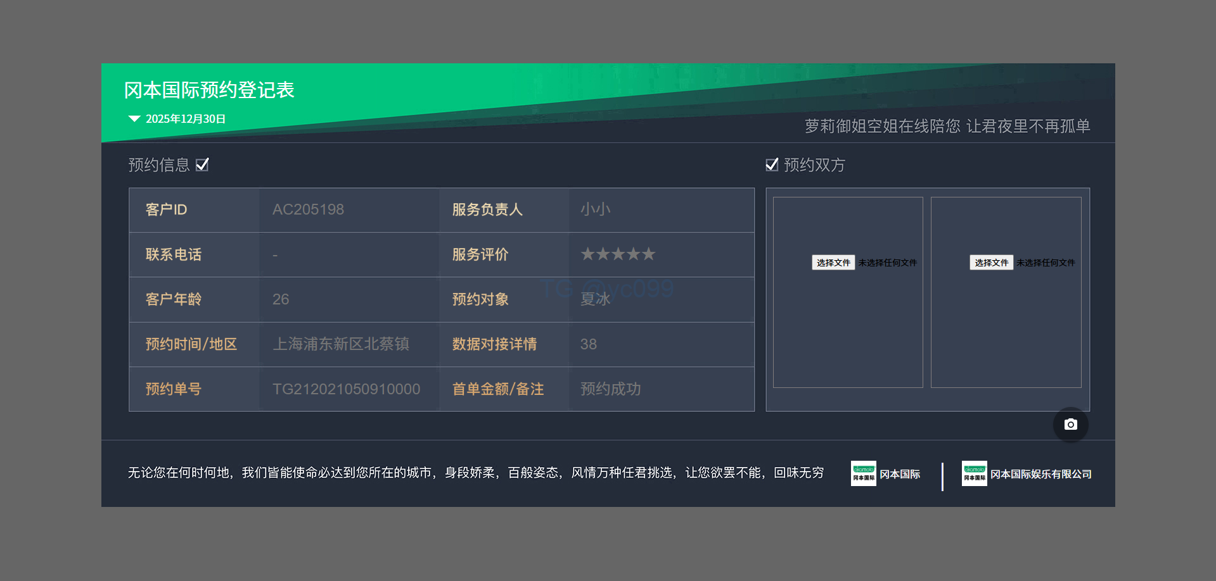Select the 联系电话 value field

[x=349, y=255]
